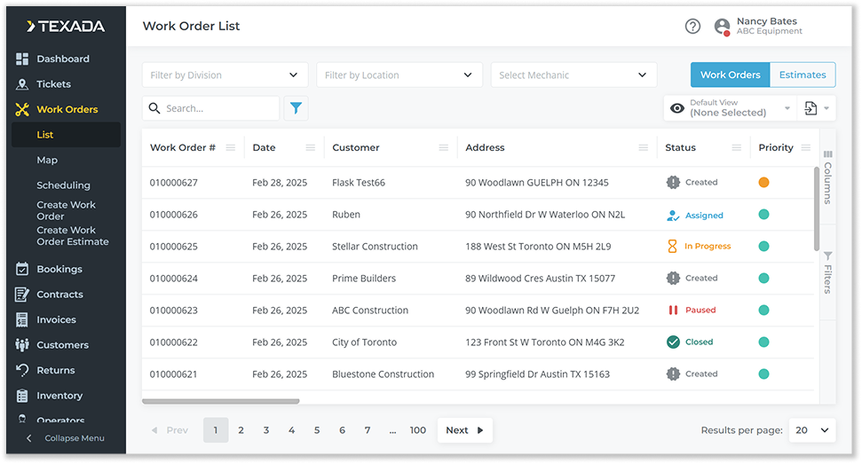The image size is (862, 464).
Task: Expand the Select Mechanic dropdown
Action: tap(573, 75)
